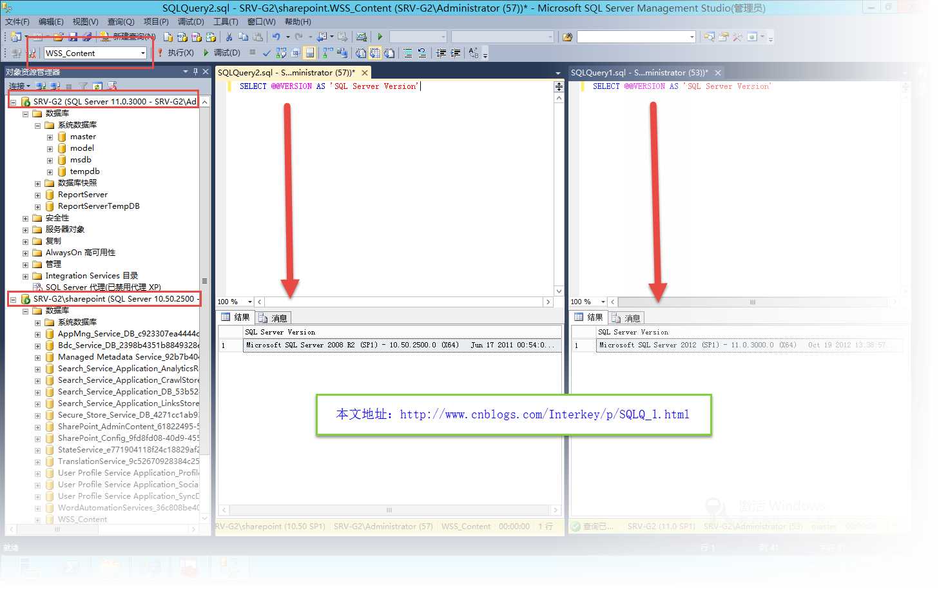Click the SELECT @@VERSION query text in left editor
This screenshot has height=591, width=939.
(329, 86)
